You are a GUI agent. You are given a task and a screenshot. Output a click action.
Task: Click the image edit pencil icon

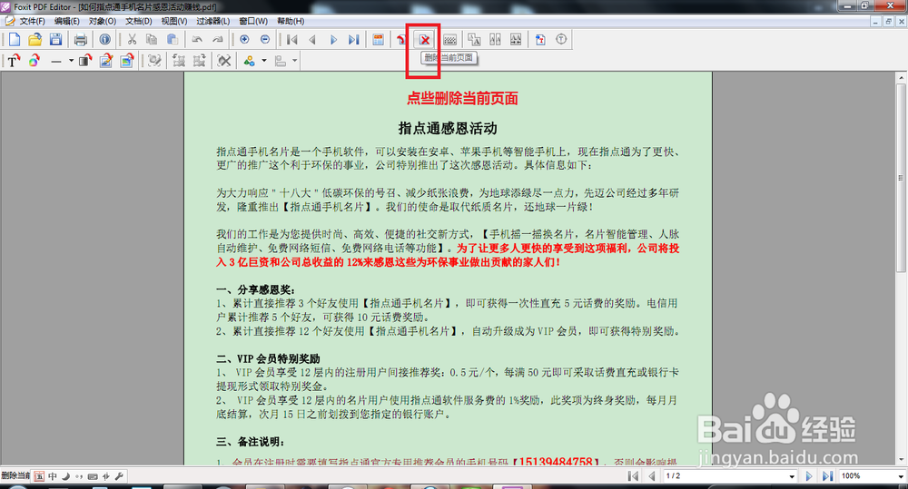point(106,60)
